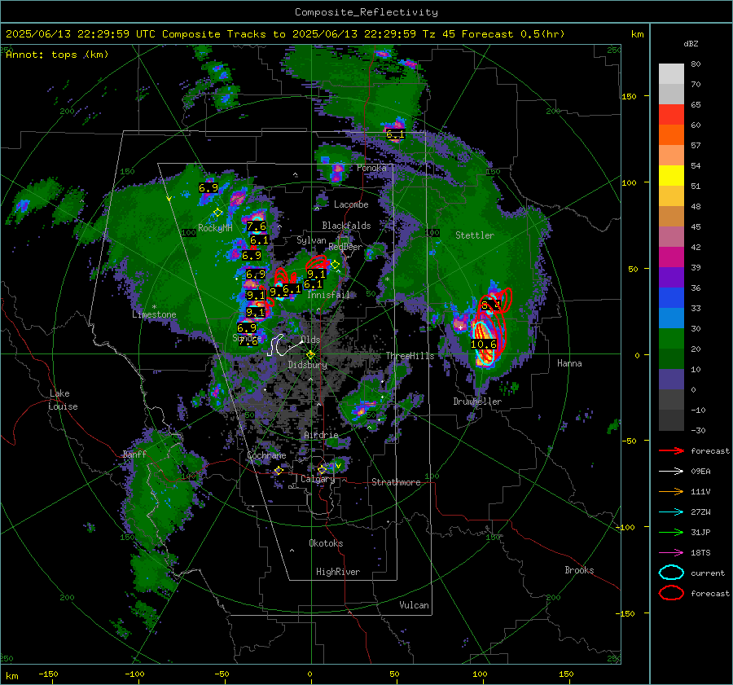
Task: Click the Lake Louise label
Action: 63,400
